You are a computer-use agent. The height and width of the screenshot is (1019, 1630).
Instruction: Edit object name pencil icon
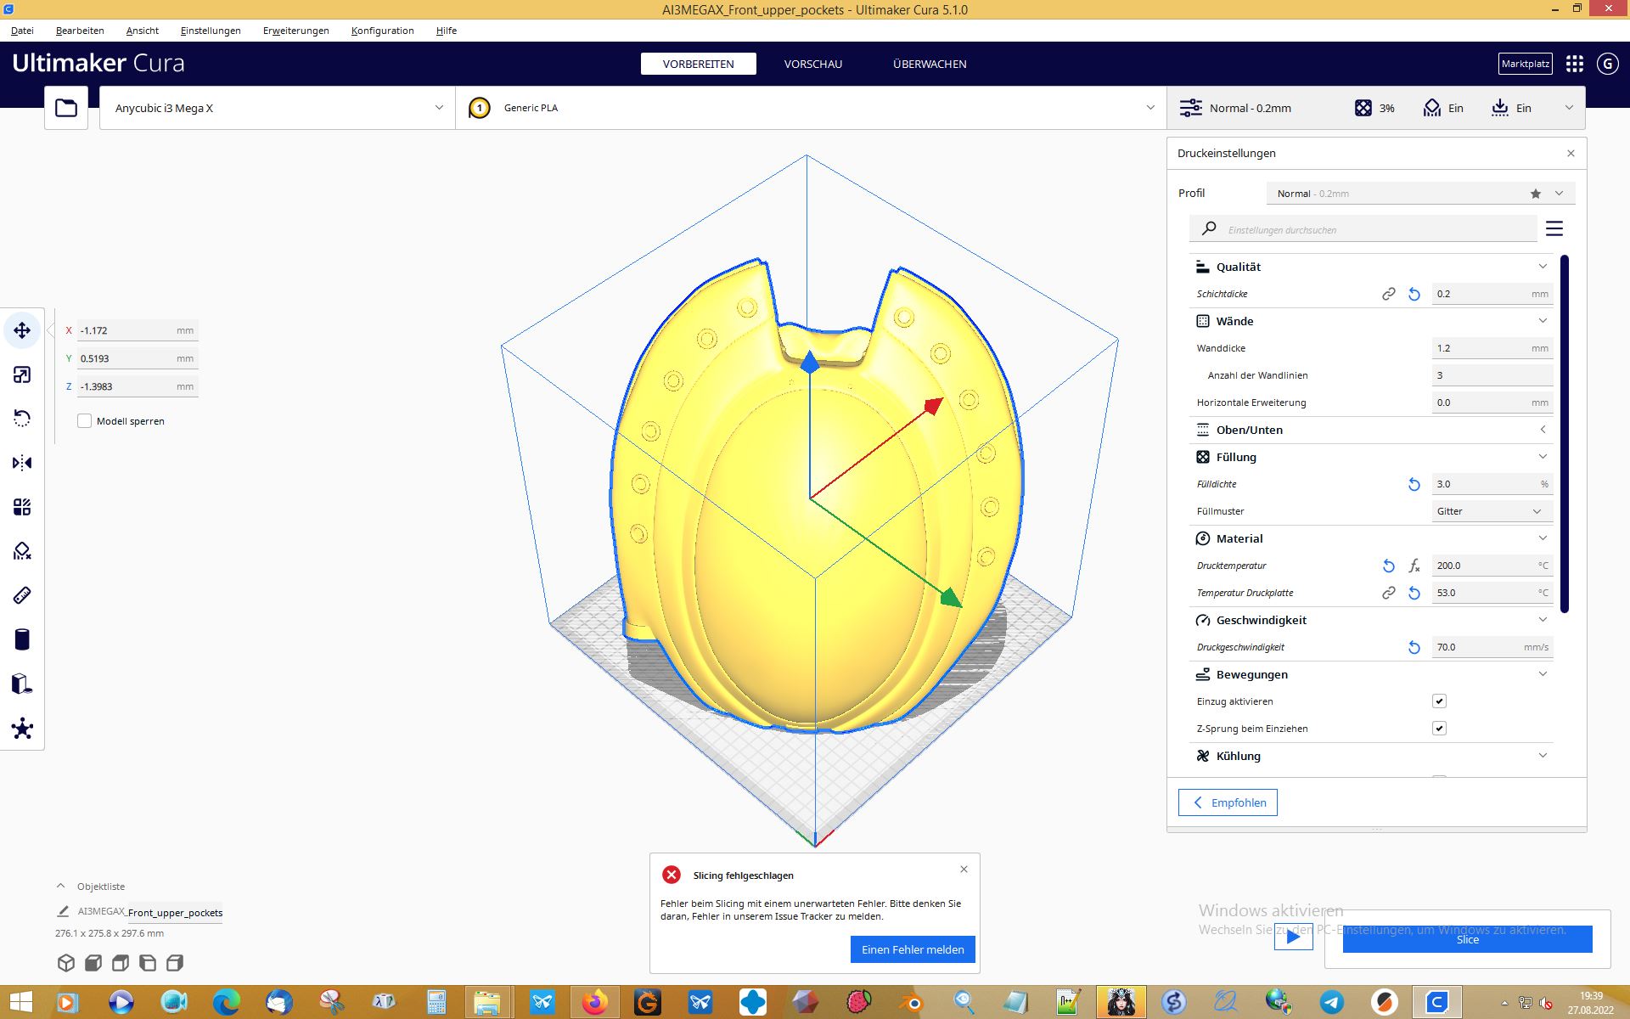point(63,912)
